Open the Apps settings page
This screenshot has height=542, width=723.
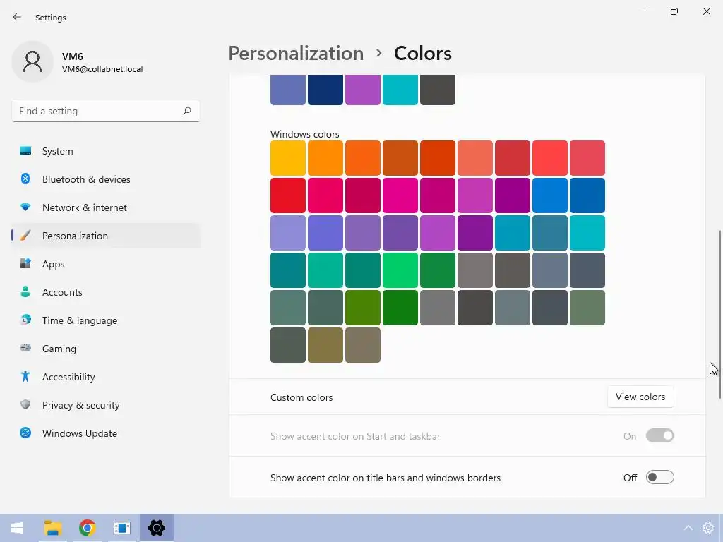(106, 264)
